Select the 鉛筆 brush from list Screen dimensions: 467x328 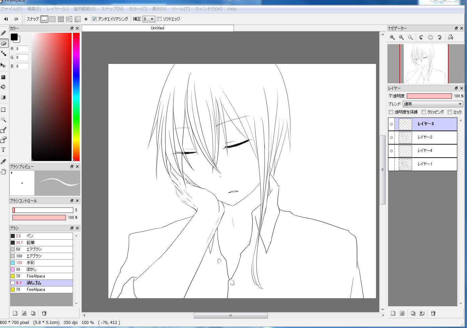pyautogui.click(x=31, y=243)
